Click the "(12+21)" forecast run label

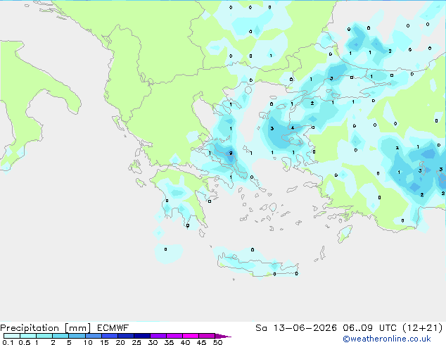pyautogui.click(x=423, y=328)
